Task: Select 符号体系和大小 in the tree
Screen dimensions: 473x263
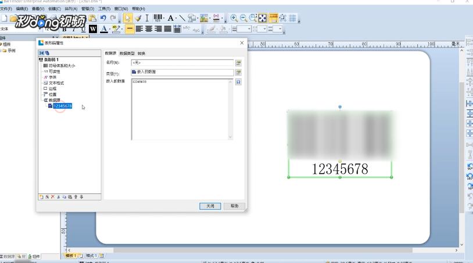Action: tap(62, 65)
